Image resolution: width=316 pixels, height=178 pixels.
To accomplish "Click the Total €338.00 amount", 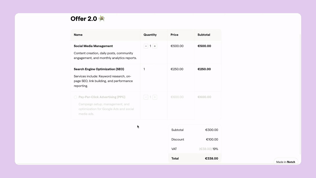I will 211,159.
